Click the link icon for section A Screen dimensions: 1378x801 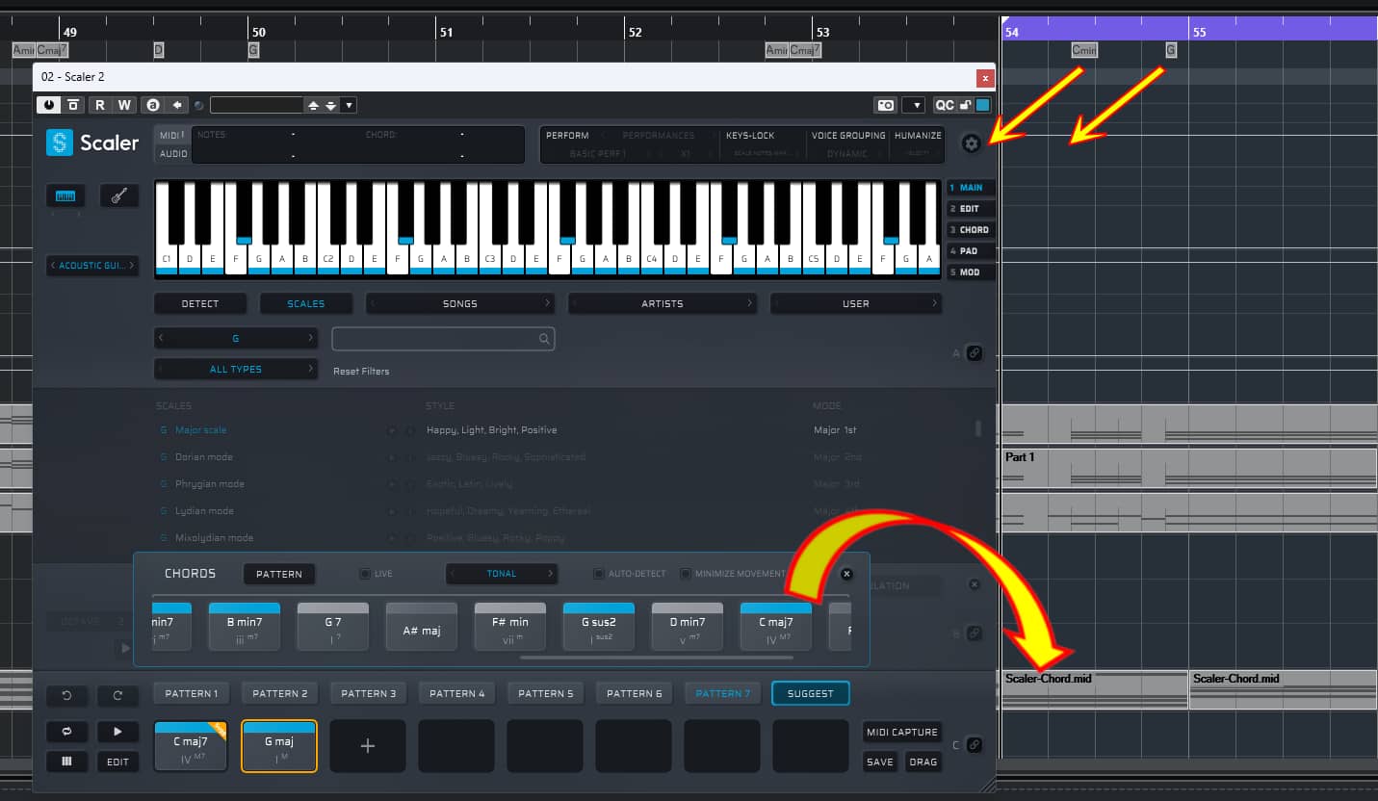click(975, 353)
